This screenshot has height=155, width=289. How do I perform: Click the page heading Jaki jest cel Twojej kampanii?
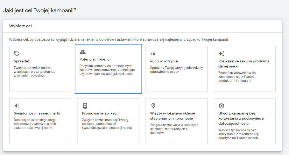(x=40, y=10)
